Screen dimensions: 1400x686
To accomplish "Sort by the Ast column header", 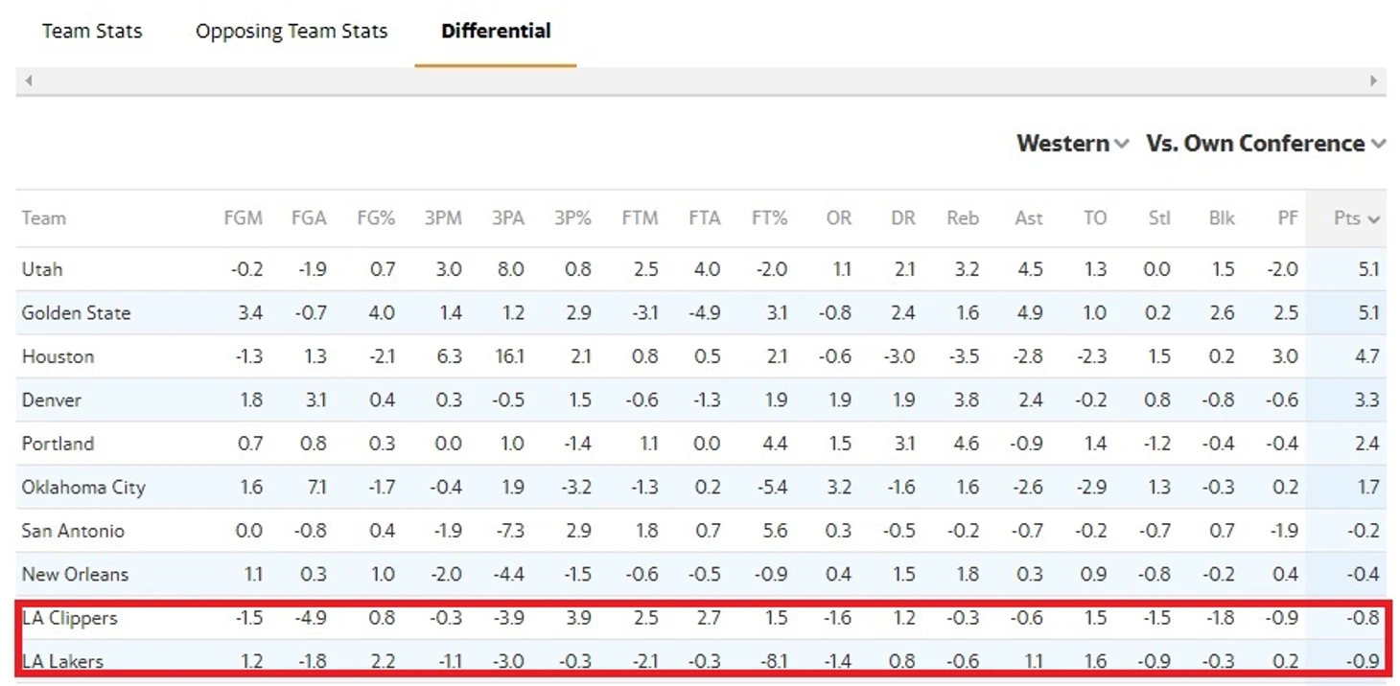I will pyautogui.click(x=1029, y=218).
